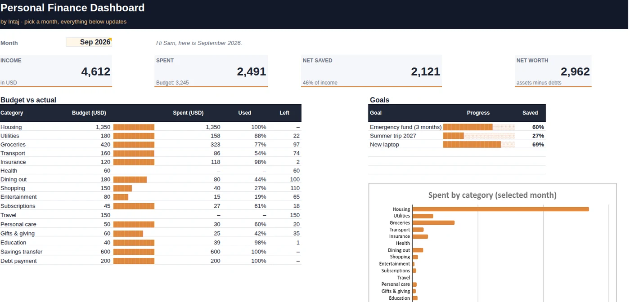This screenshot has height=302, width=630.
Task: Select the Personal care used value 60%
Action: pyautogui.click(x=260, y=224)
